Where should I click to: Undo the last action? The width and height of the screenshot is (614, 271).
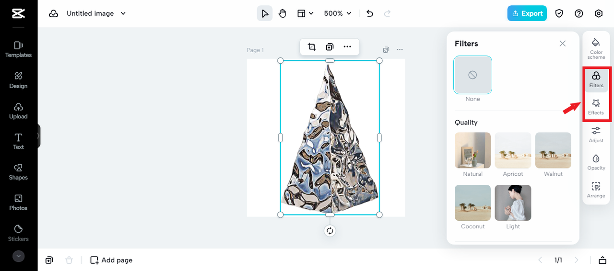pyautogui.click(x=369, y=13)
